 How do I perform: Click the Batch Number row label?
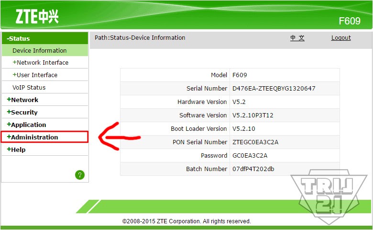pos(207,169)
